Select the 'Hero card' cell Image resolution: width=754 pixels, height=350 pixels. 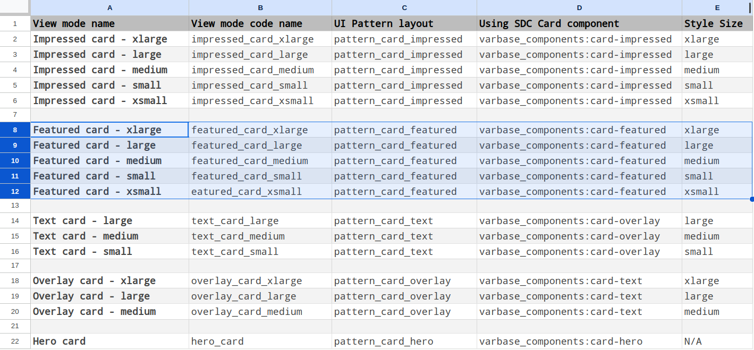coord(109,342)
